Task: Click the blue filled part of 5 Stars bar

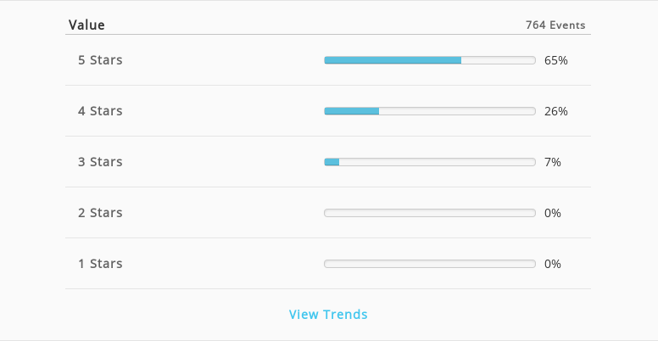Action: pyautogui.click(x=393, y=60)
